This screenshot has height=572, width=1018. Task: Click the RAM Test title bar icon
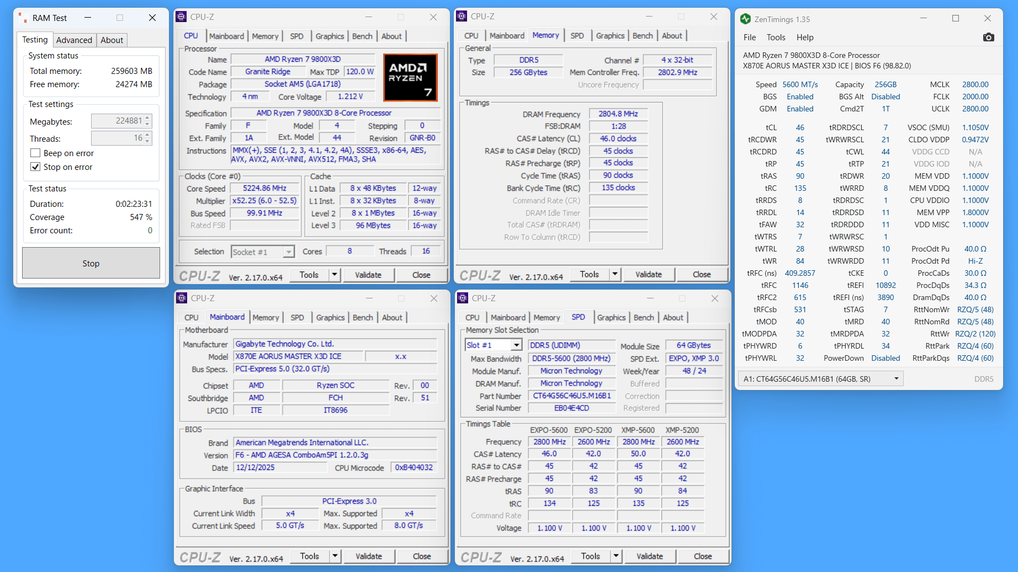click(23, 18)
